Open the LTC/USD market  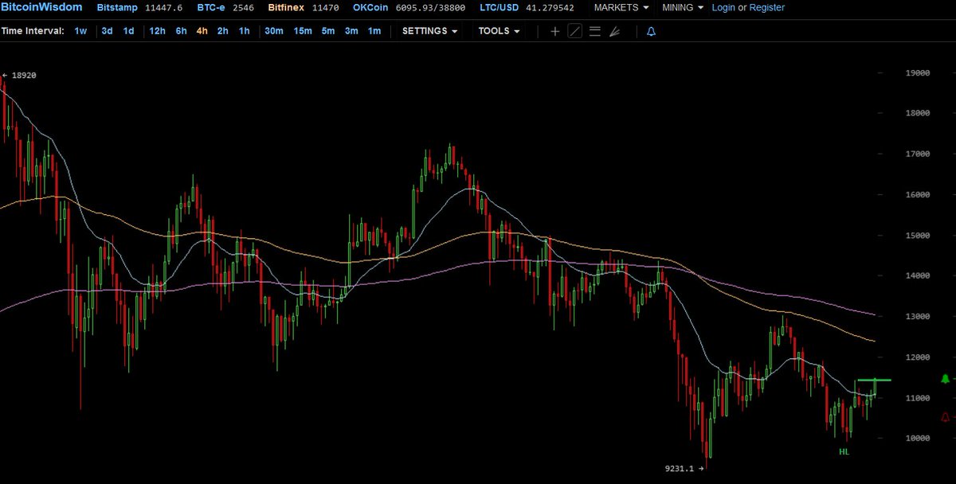(500, 8)
